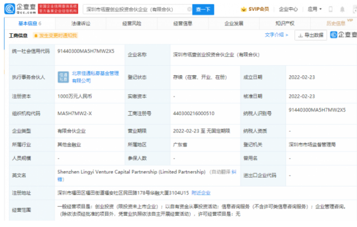Open the 经营风险 tab
Screen dimensions: 357x227
point(131,23)
